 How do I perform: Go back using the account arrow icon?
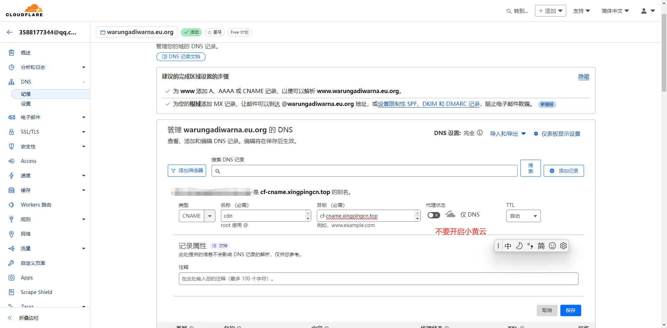pyautogui.click(x=10, y=32)
